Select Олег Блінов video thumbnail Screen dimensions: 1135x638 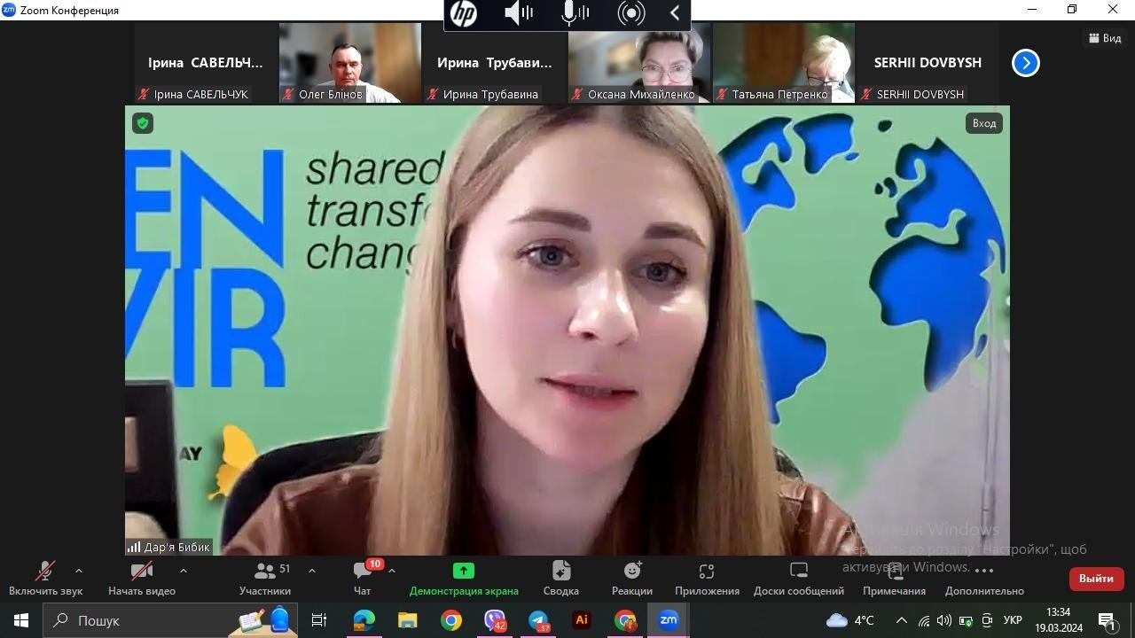click(350, 63)
